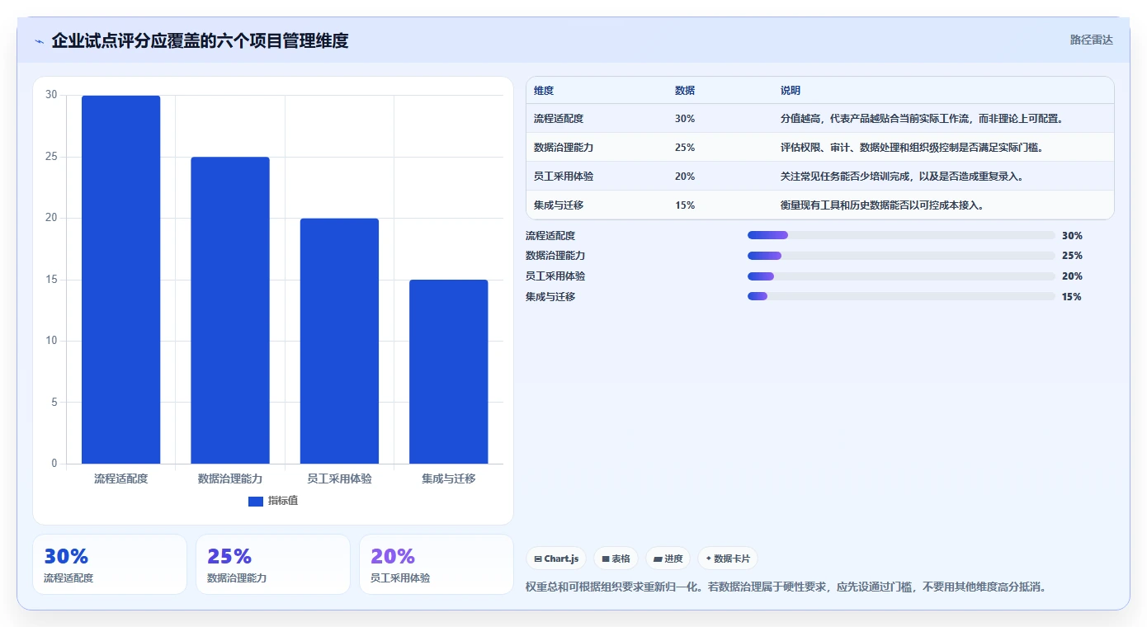Click the 集成与迁移 progress bar
This screenshot has width=1147, height=627.
click(x=901, y=297)
